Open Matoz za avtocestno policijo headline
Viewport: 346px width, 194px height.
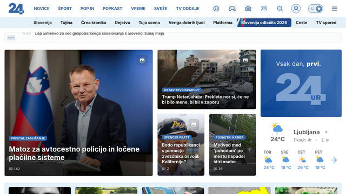(74, 153)
